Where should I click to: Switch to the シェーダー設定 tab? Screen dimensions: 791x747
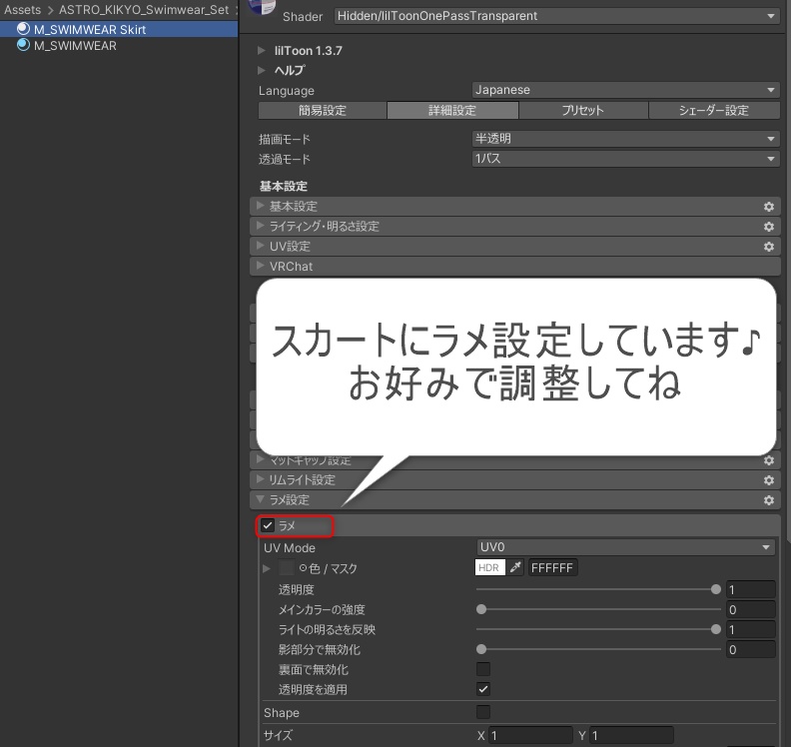click(x=714, y=111)
